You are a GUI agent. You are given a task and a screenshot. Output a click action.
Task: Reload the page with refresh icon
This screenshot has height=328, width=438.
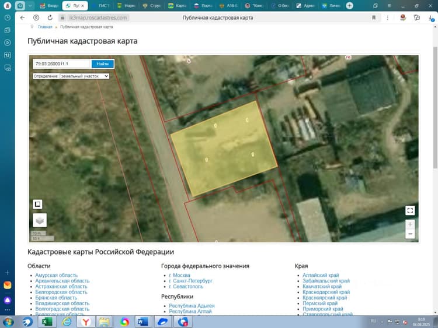pos(50,17)
